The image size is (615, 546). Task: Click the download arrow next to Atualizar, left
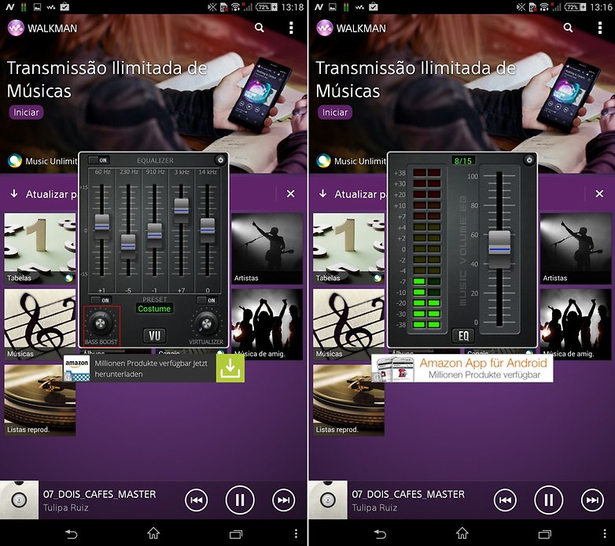14,194
